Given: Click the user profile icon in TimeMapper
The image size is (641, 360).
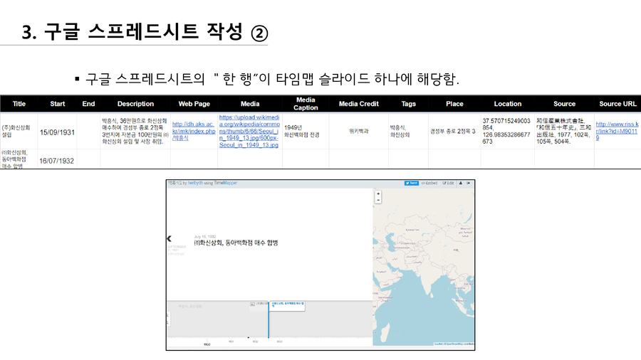Looking at the screenshot, I should pyautogui.click(x=461, y=183).
